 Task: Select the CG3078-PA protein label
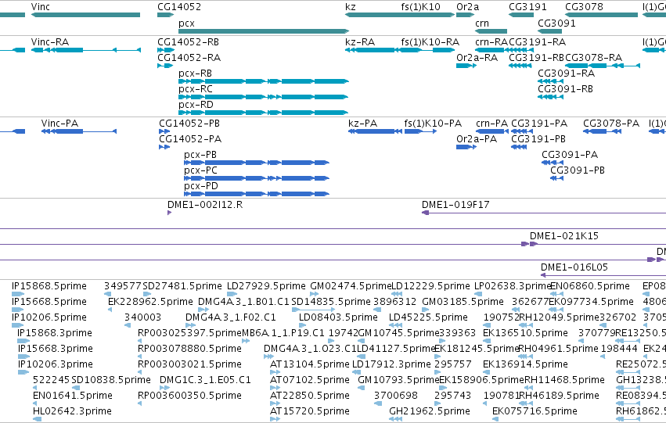click(x=611, y=124)
